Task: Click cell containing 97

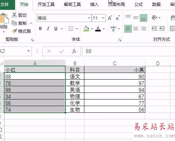Action: [115, 83]
